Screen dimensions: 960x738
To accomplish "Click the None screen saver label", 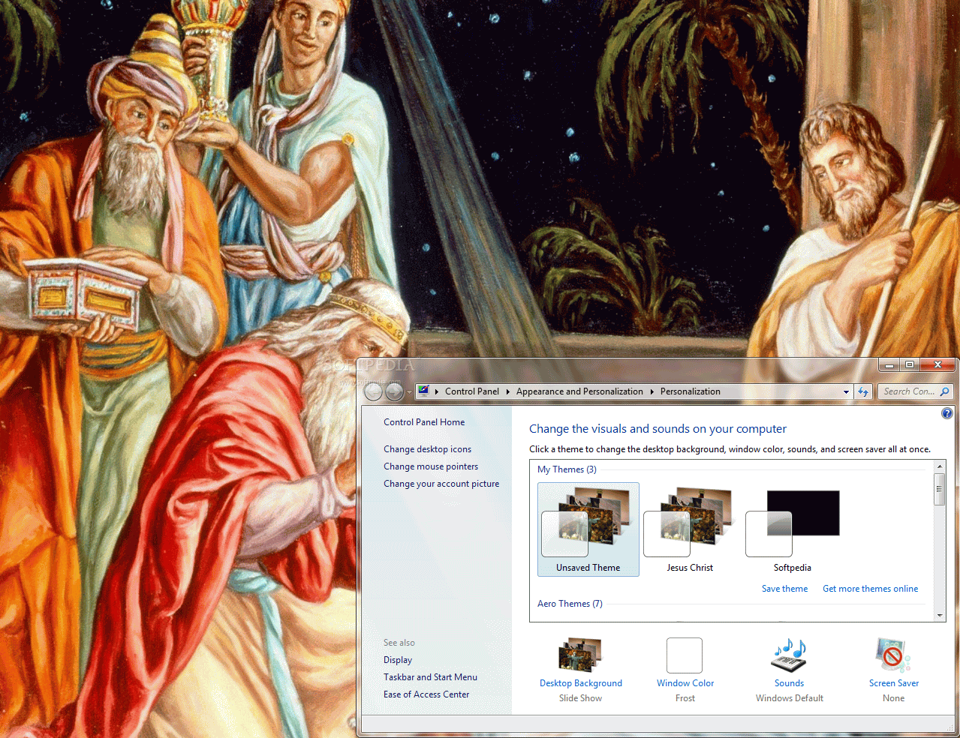I will (894, 698).
